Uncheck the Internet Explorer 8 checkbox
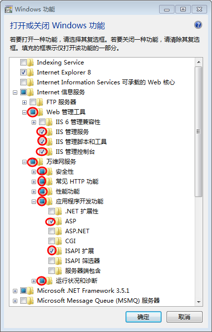The image size is (212, 332). coord(23,72)
